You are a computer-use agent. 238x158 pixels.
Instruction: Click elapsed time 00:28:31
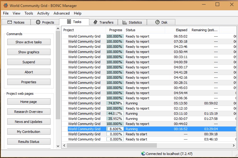pyautogui.click(x=181, y=83)
